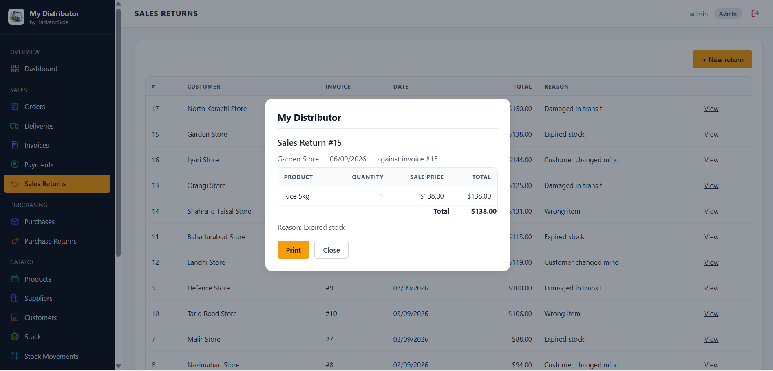Screen dimensions: 773x371
Task: Click invoice #9 cell for Defence Store
Action: (x=329, y=288)
